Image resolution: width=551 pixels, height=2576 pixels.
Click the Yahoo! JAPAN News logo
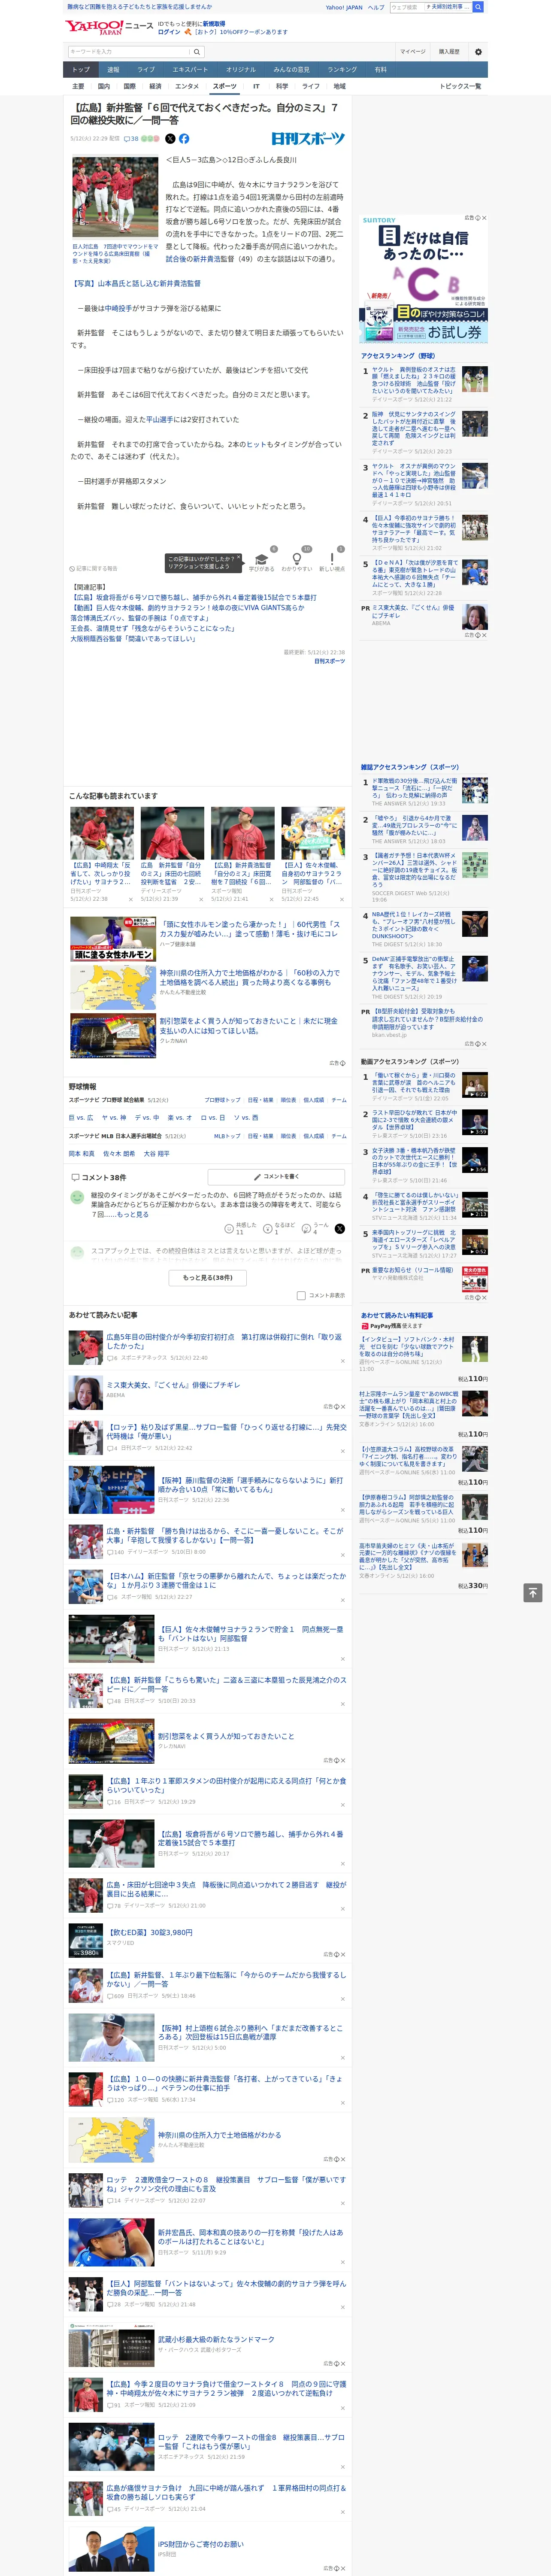click(109, 27)
